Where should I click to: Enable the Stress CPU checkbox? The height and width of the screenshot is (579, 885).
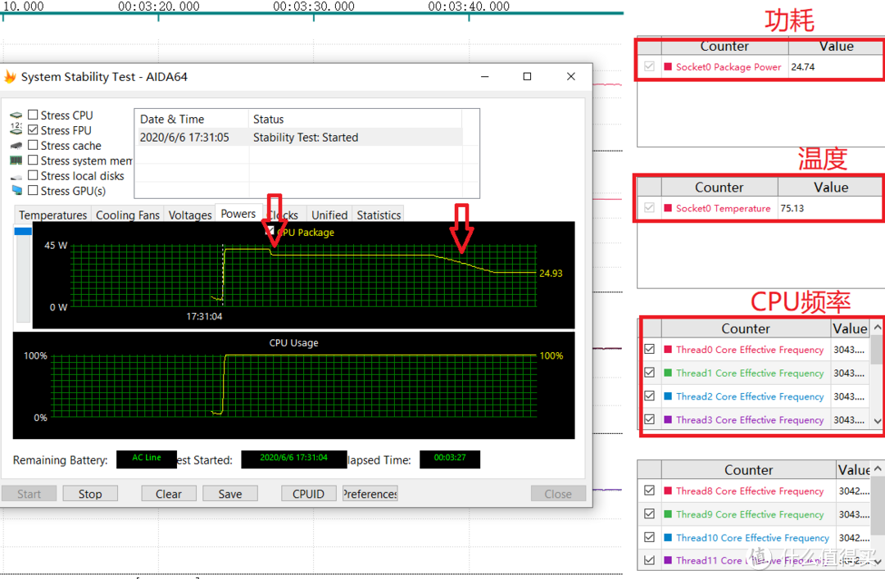(34, 115)
